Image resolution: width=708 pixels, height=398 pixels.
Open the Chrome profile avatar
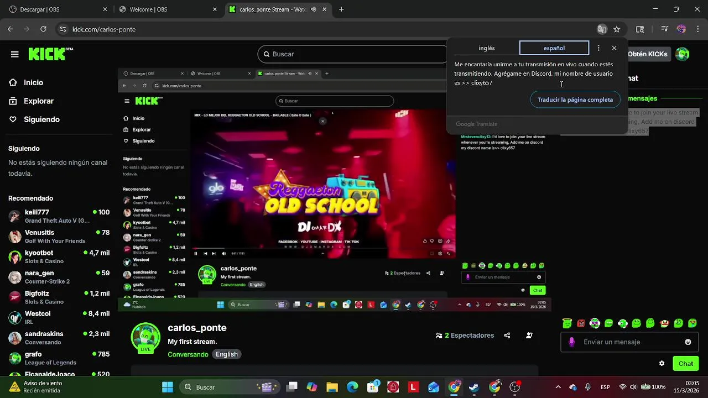[x=681, y=29]
